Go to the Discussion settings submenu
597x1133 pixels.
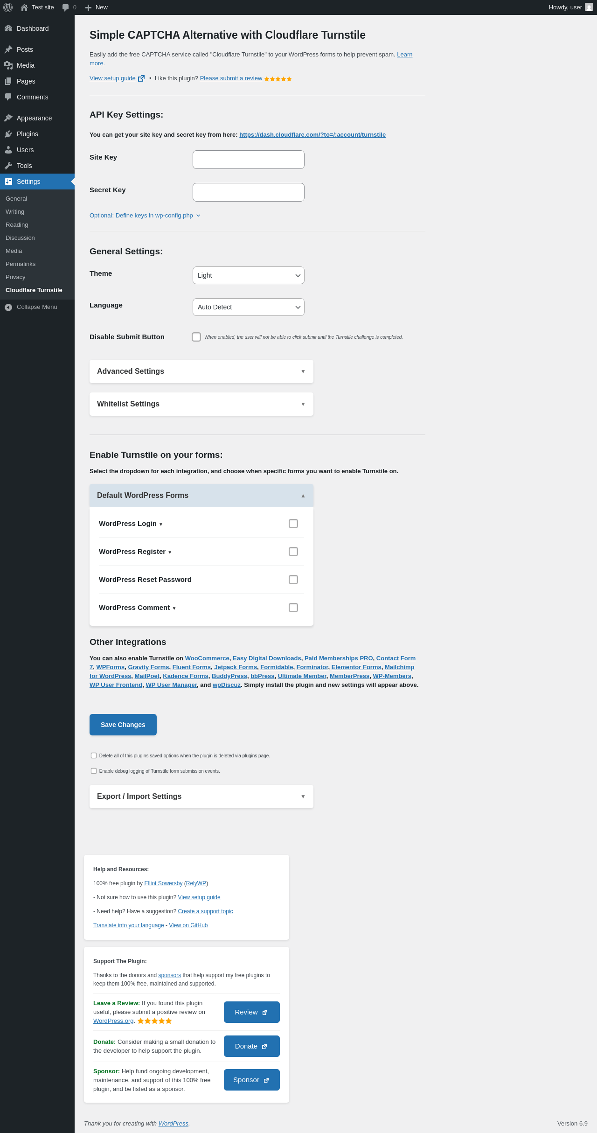(x=20, y=238)
